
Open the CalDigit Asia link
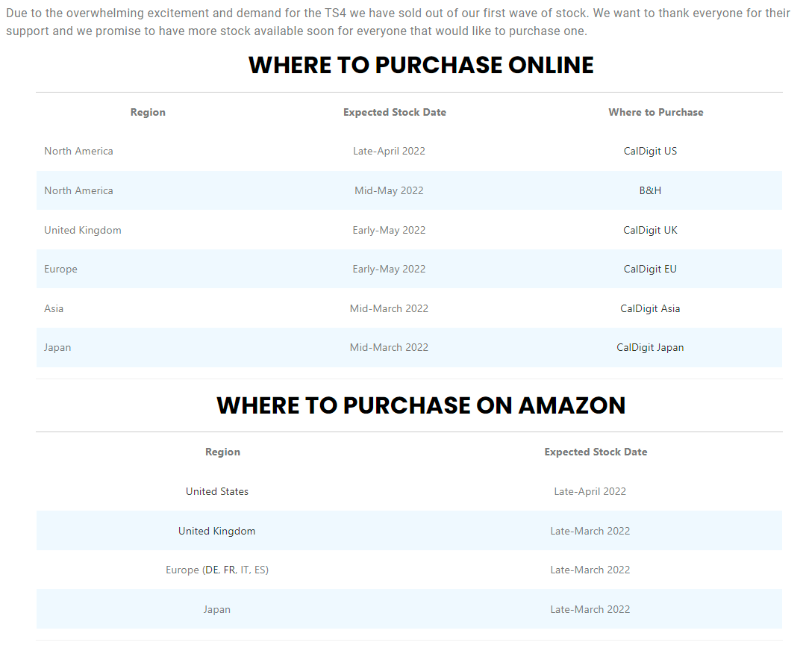(650, 308)
